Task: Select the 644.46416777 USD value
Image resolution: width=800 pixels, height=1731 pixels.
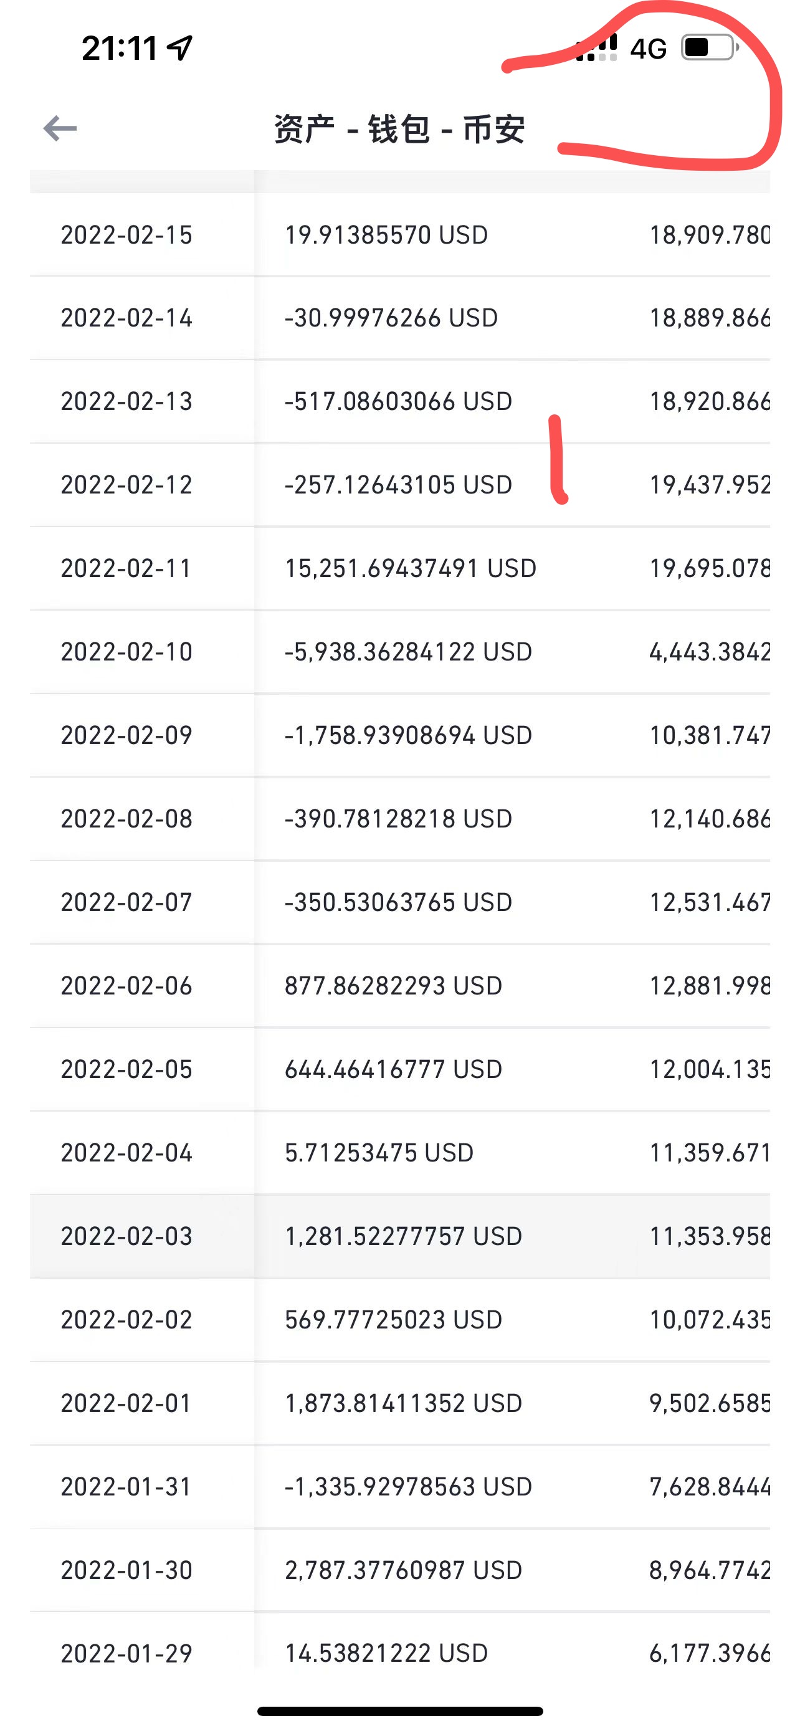Action: click(393, 1069)
